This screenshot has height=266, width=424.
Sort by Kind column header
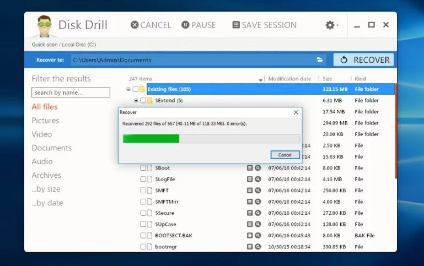pyautogui.click(x=360, y=79)
